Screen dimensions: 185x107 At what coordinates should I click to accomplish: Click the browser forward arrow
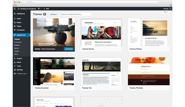26,2
